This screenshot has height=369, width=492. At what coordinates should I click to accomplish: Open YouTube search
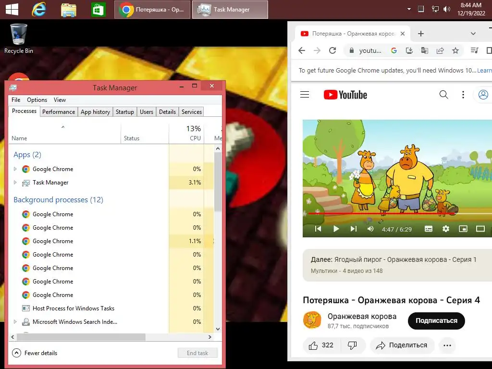pos(443,95)
